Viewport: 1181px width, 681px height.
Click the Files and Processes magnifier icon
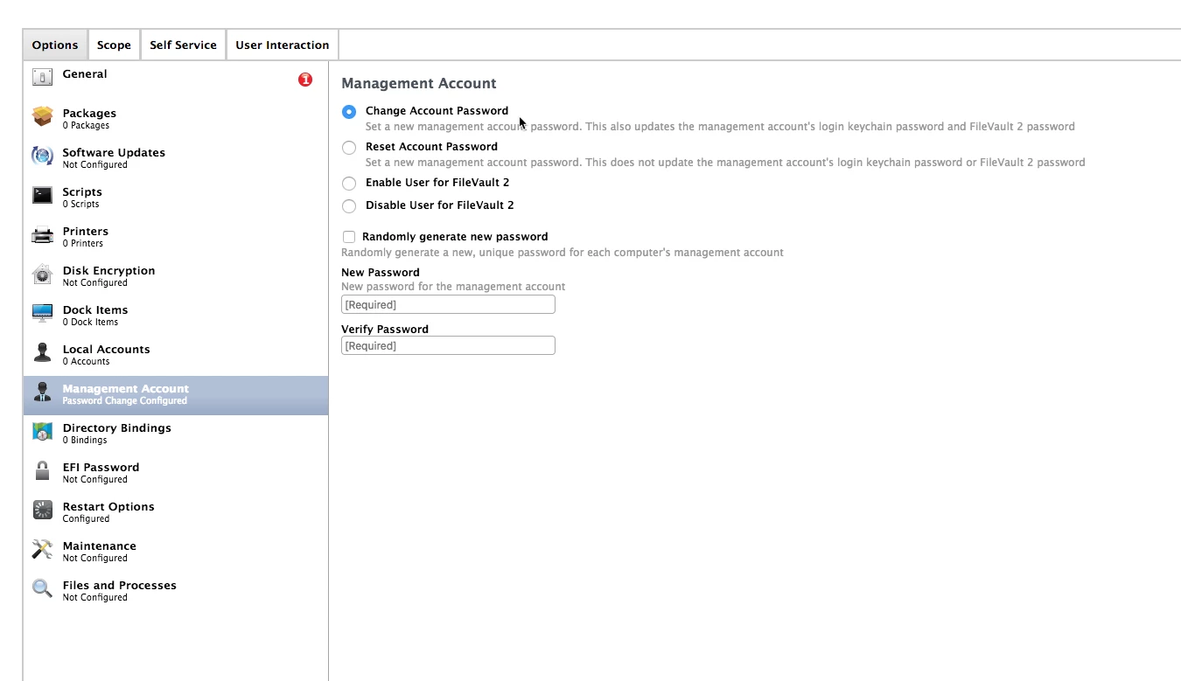coord(42,588)
